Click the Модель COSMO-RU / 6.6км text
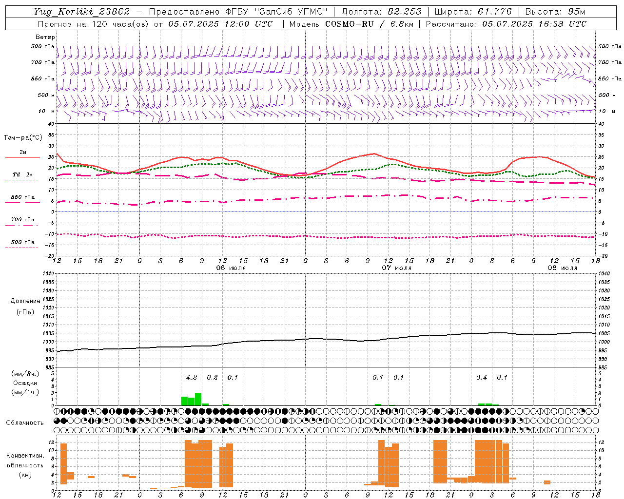The height and width of the screenshot is (499, 624). (x=351, y=24)
